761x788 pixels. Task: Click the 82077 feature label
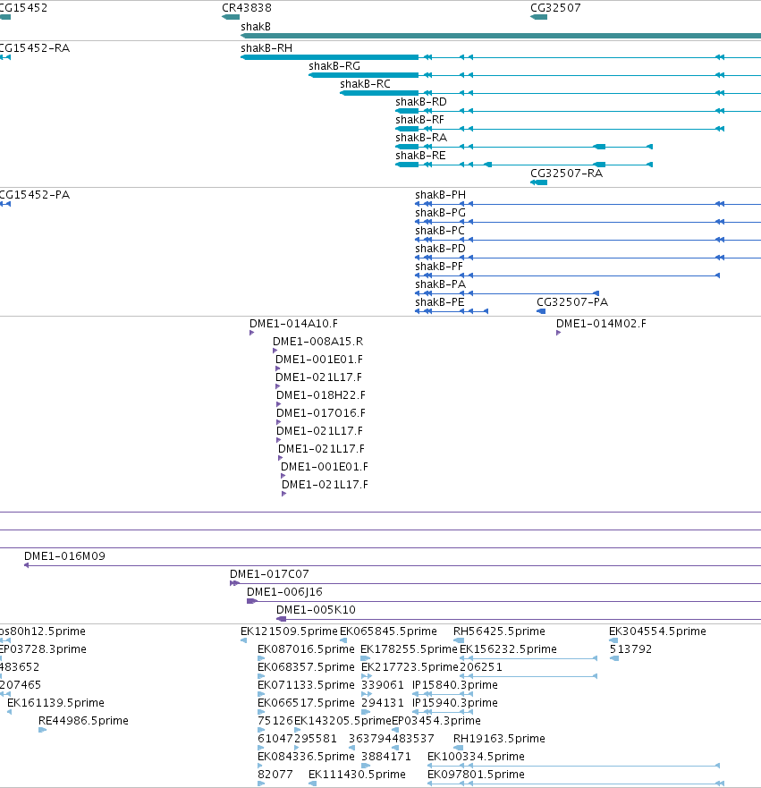coord(275,775)
